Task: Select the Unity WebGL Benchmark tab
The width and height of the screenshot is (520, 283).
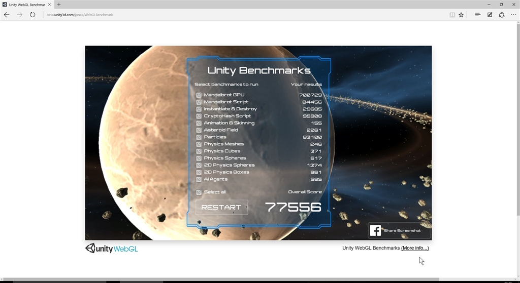Action: pos(26,5)
